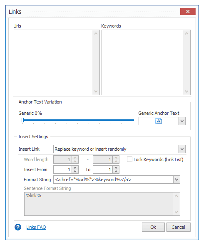The height and width of the screenshot is (248, 206).
Task: Expand the Insert Link dropdown
Action: [182, 149]
